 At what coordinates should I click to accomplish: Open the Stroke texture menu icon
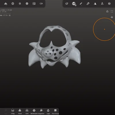(x=67, y=4)
